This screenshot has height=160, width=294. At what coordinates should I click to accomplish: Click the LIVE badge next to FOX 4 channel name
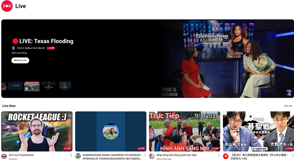point(51,48)
